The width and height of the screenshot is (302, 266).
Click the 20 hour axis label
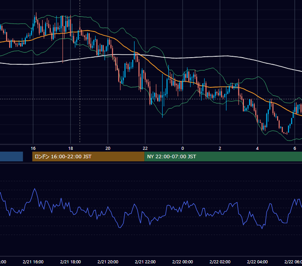click(x=108, y=148)
